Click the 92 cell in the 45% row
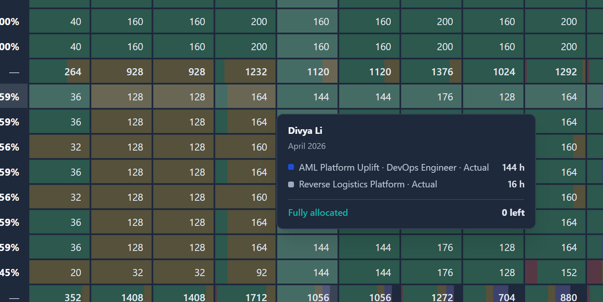Image resolution: width=603 pixels, height=302 pixels. pyautogui.click(x=245, y=272)
